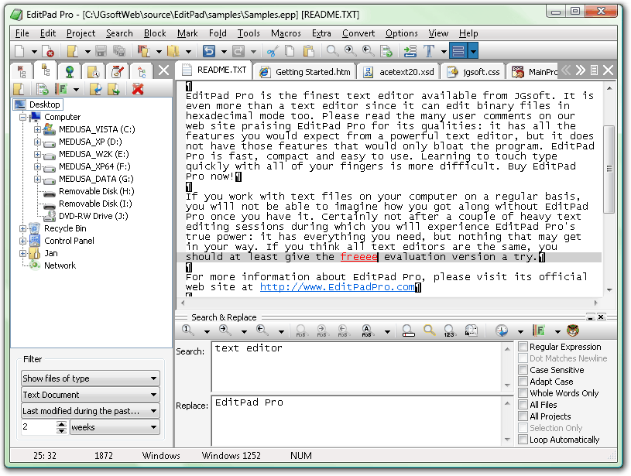This screenshot has height=476, width=631.
Task: Switch to acetext20.xsd tab
Action: pyautogui.click(x=399, y=72)
